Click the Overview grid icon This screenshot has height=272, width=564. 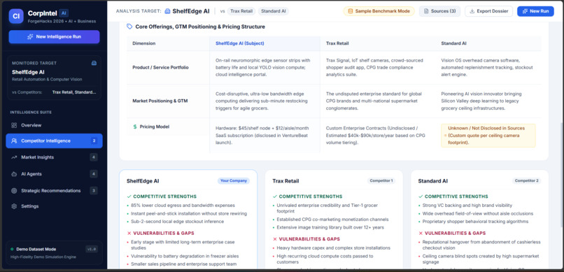point(14,125)
